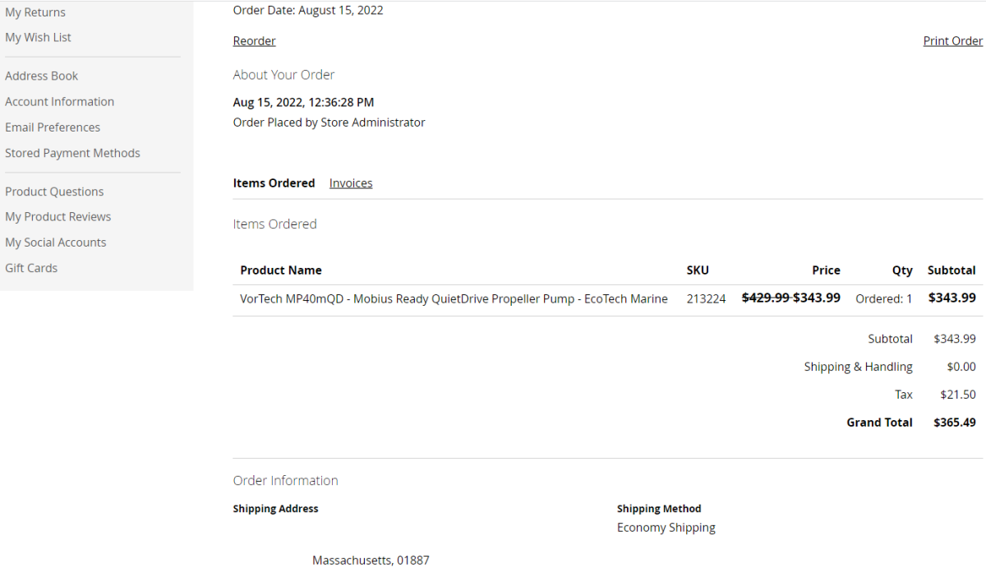Open Address Book page

(x=42, y=76)
